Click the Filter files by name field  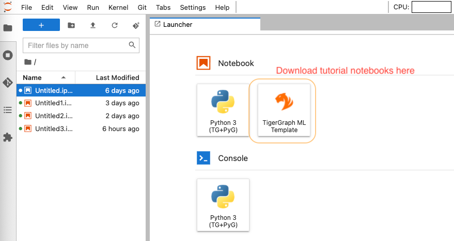[x=81, y=45]
